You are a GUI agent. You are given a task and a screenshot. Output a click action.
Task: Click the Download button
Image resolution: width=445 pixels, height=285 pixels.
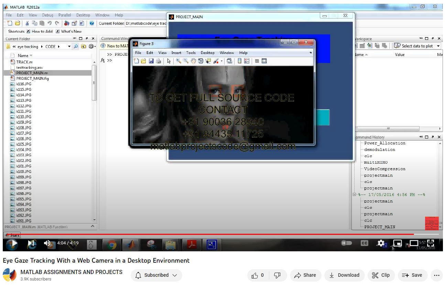[x=344, y=275]
